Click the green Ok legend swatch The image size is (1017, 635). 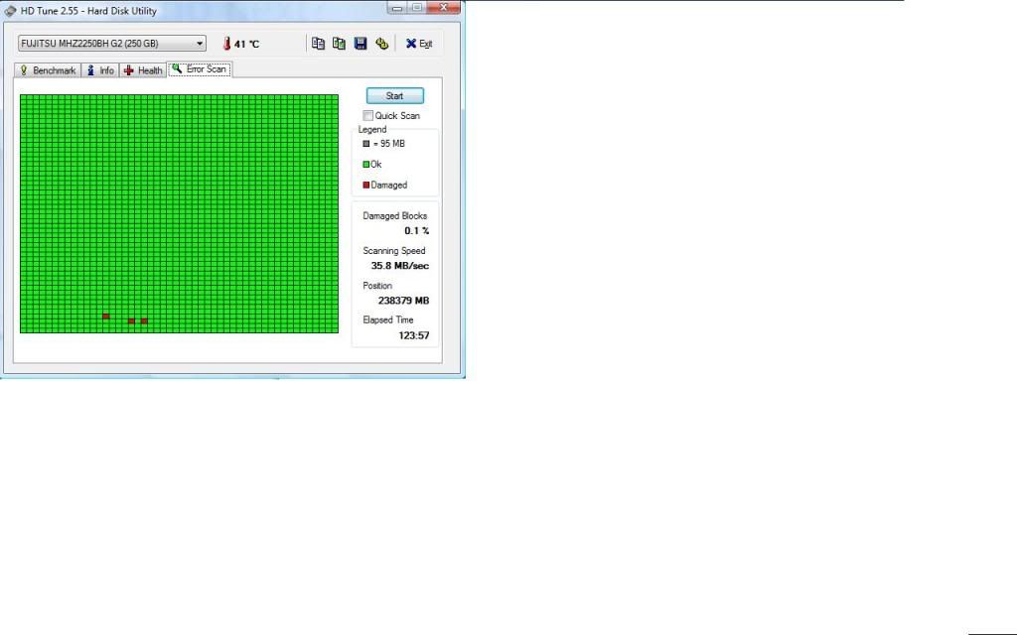click(365, 165)
